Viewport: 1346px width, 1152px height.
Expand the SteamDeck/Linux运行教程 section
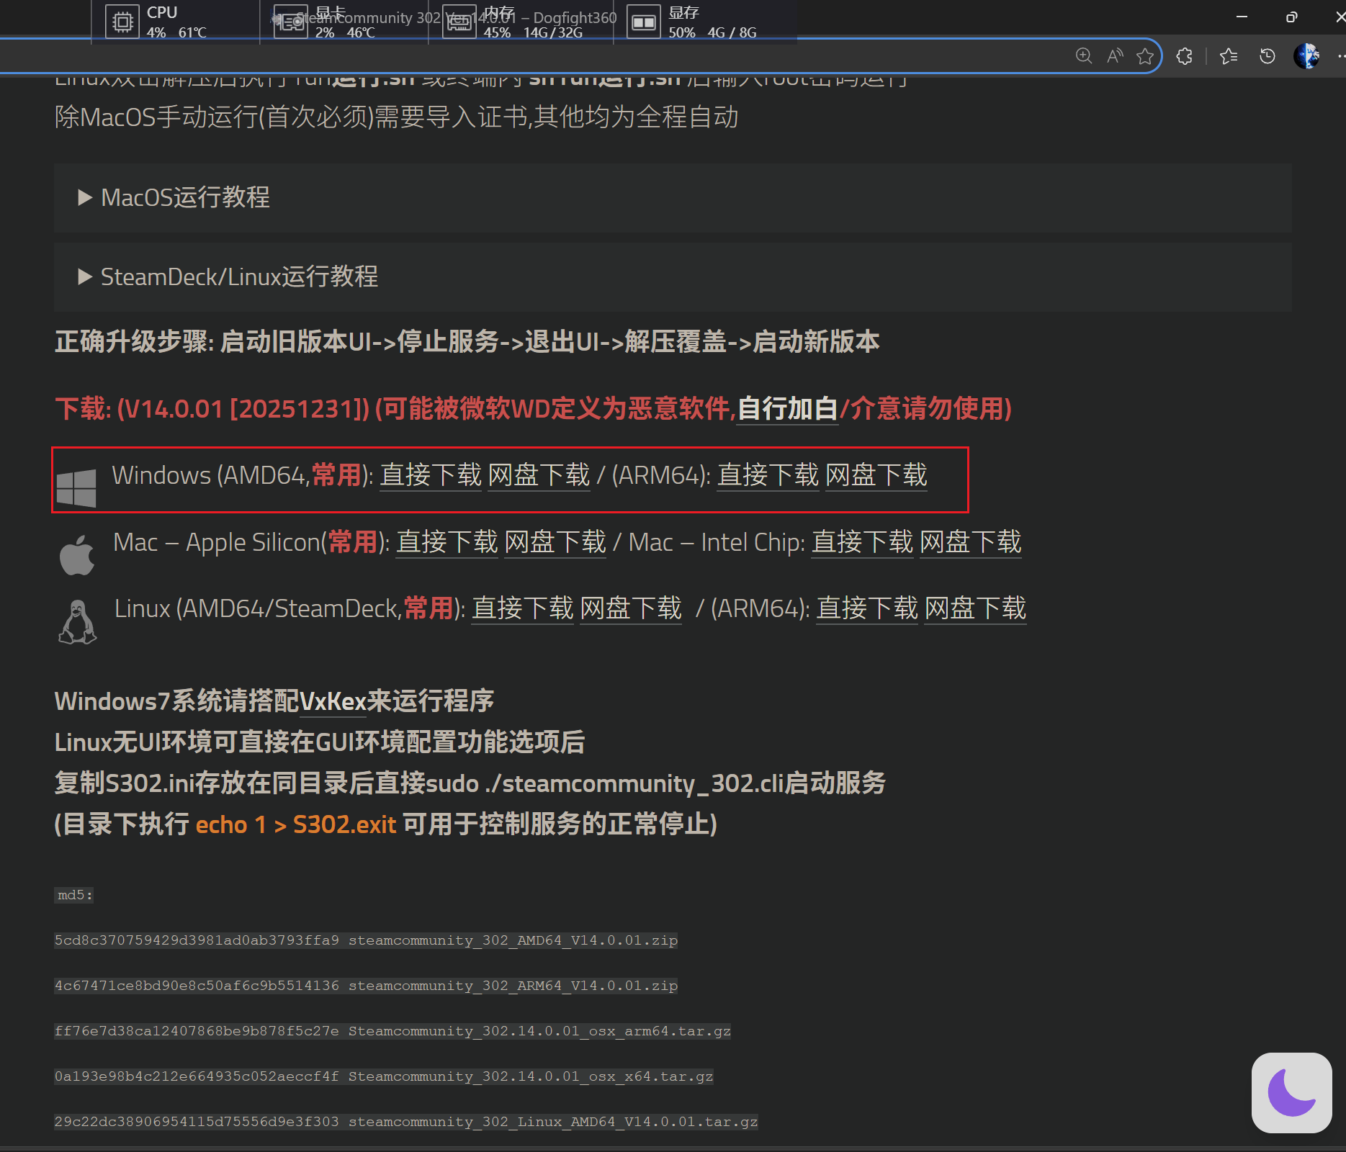[672, 276]
